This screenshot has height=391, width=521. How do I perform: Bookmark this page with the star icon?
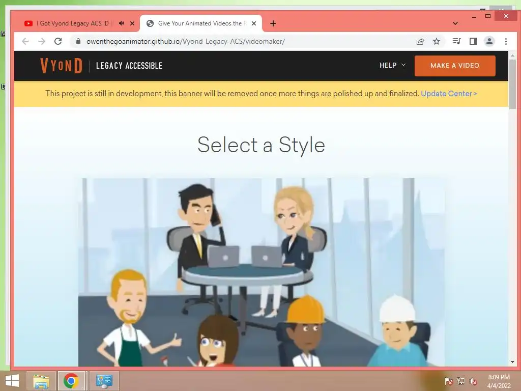437,41
